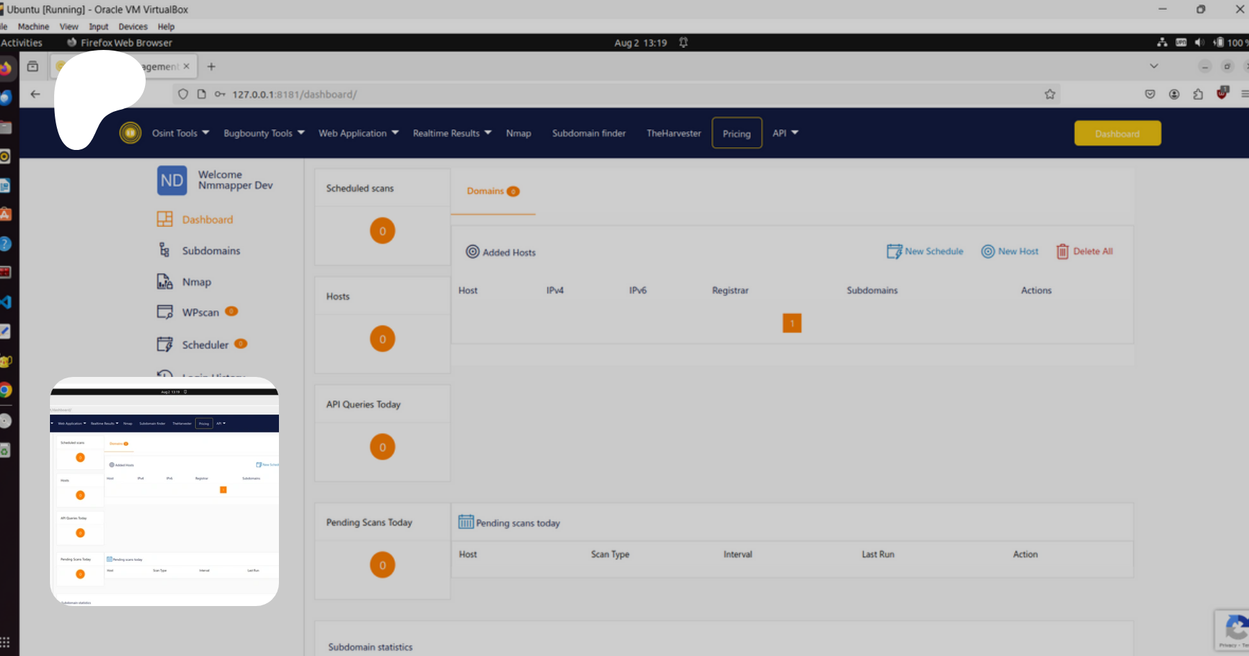1249x656 pixels.
Task: Click the yellow Dashboard button
Action: pyautogui.click(x=1117, y=133)
